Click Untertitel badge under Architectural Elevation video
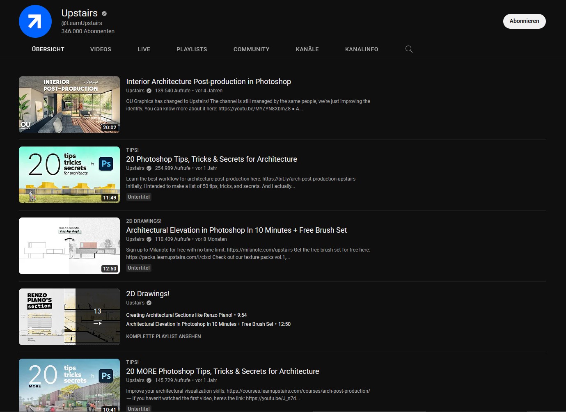Image resolution: width=566 pixels, height=412 pixels. (x=139, y=268)
